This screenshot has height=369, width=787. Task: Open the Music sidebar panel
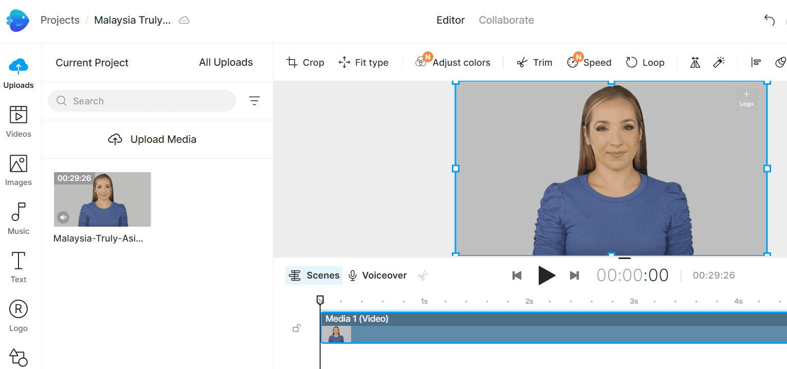19,218
